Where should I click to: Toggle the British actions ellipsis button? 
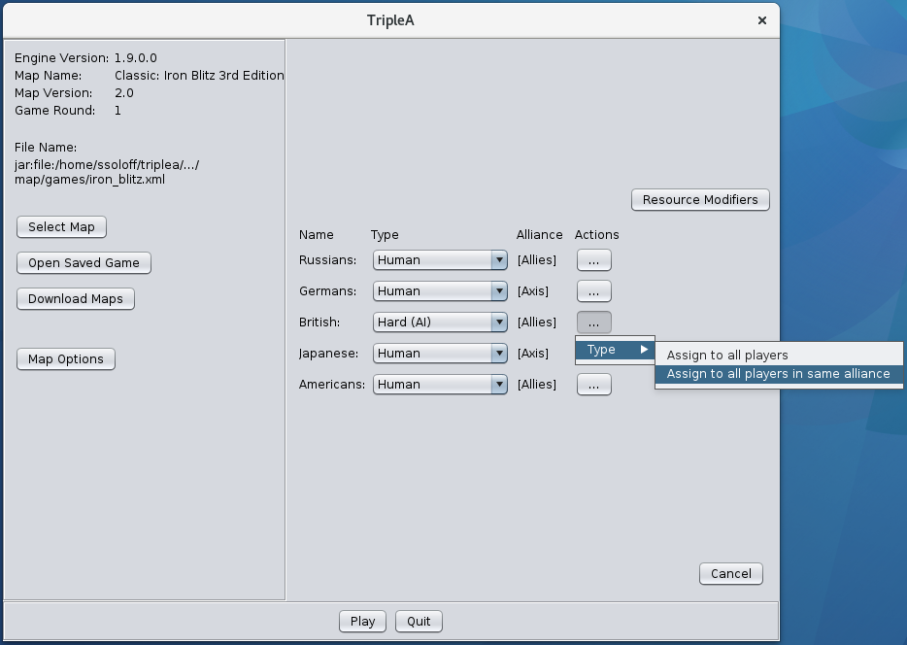(594, 322)
